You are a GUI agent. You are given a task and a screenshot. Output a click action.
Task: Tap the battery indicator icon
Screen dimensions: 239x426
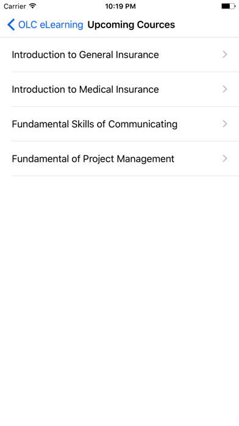(x=229, y=6)
